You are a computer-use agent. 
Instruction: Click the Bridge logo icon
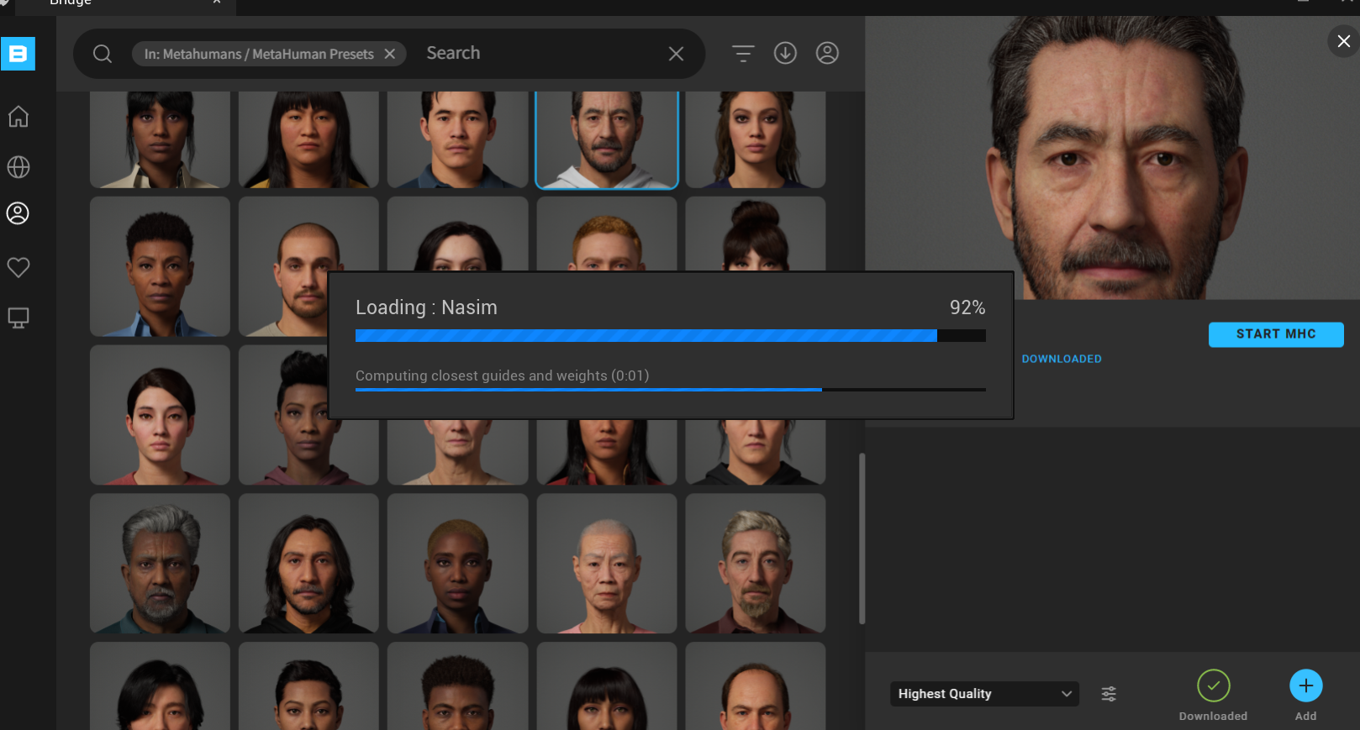(x=18, y=54)
